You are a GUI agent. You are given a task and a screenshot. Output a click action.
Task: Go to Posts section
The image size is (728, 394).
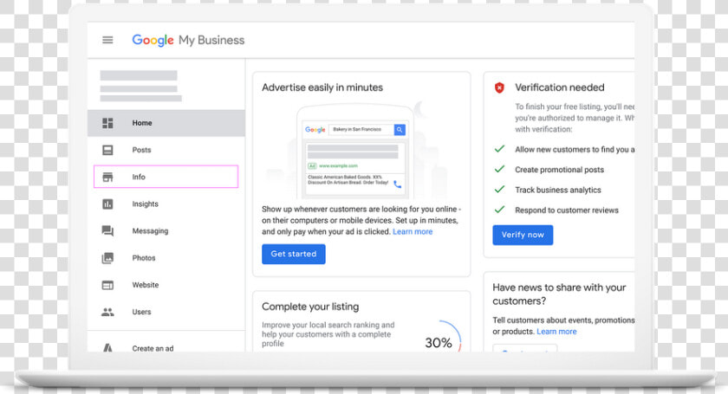point(166,150)
